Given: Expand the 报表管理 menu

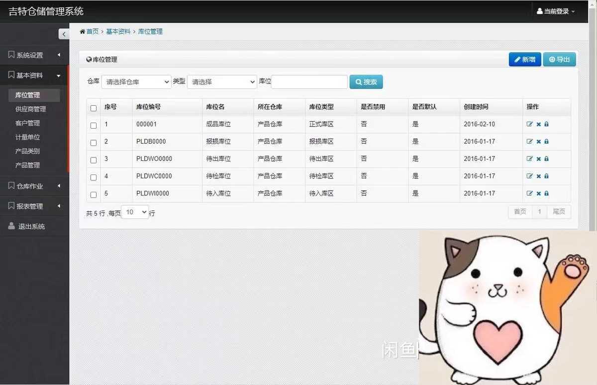Looking at the screenshot, I should point(34,206).
